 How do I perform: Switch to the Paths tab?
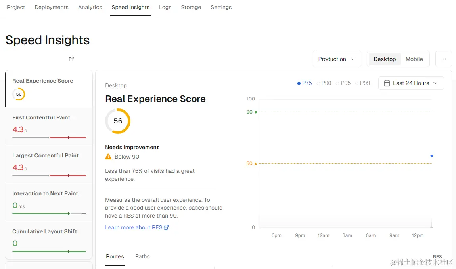pos(142,256)
